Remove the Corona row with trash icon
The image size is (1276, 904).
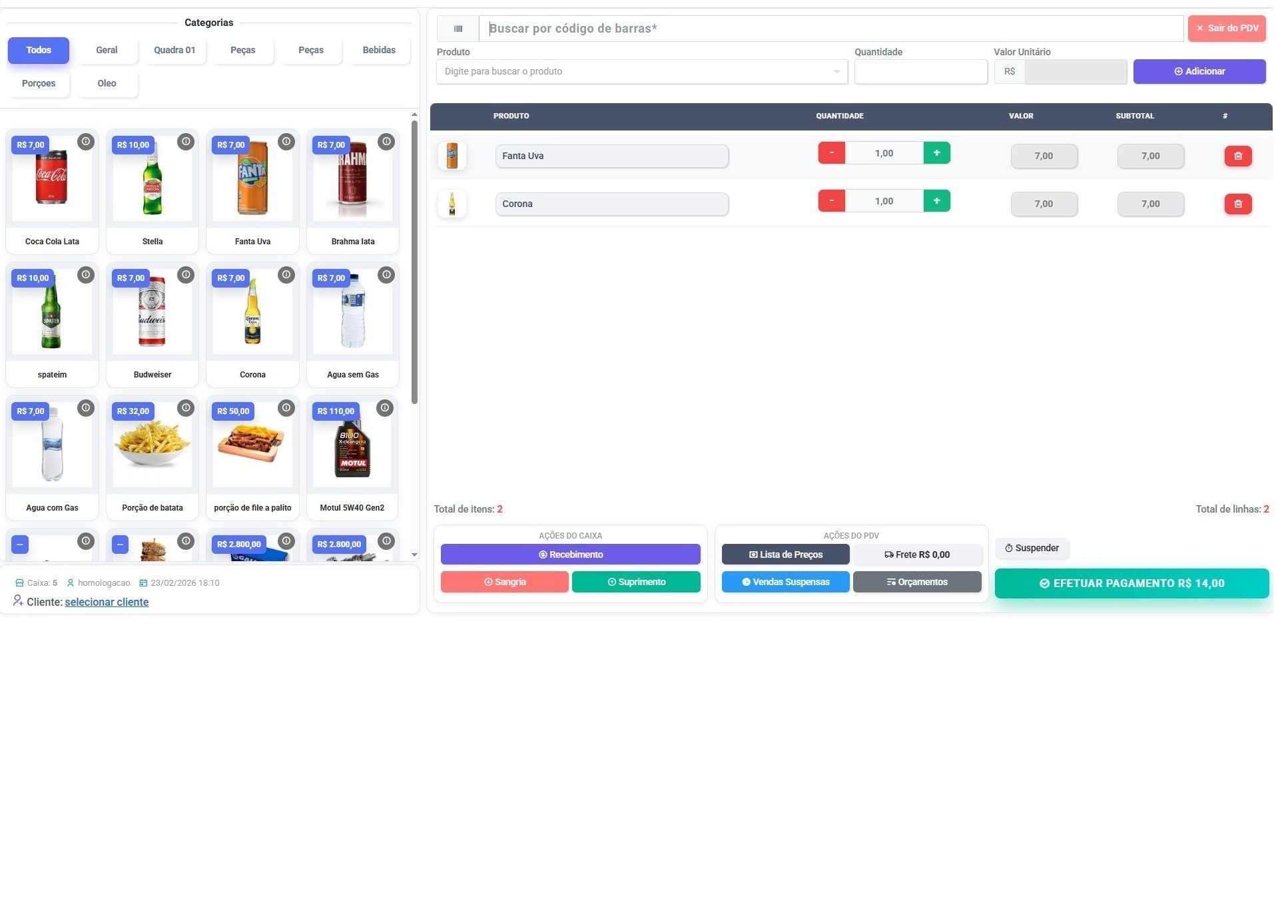pos(1237,204)
